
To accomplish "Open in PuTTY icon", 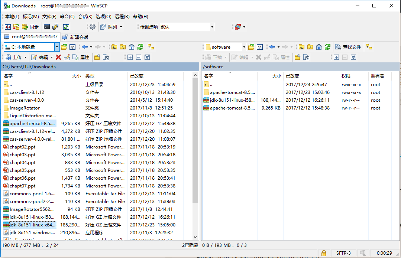I will click(55, 27).
